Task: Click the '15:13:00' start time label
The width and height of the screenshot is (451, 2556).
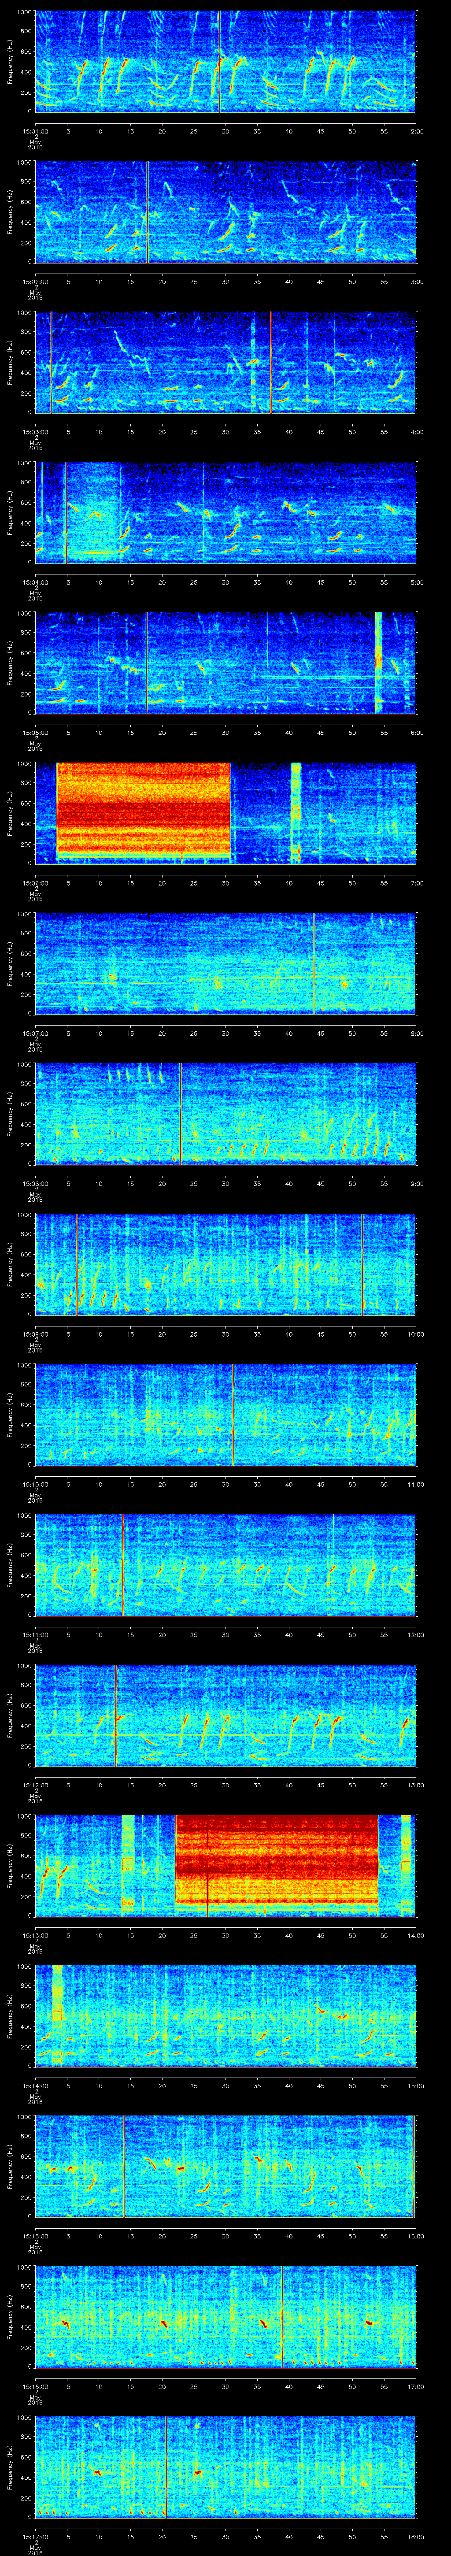Action: click(x=36, y=1935)
